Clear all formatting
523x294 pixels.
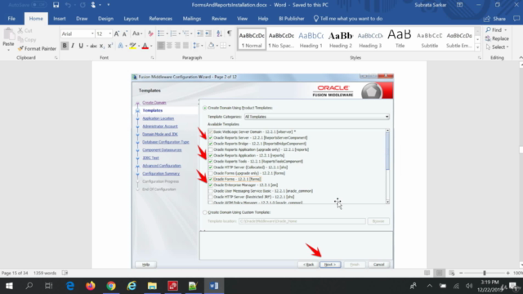coord(150,33)
